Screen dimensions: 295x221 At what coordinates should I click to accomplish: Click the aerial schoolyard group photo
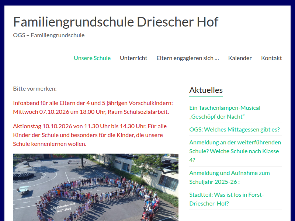pyautogui.click(x=96, y=187)
